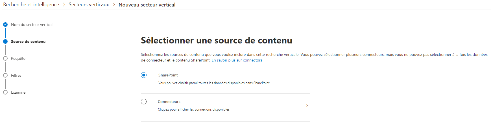Expand the Connecteurs row chevron arrow

pos(307,106)
